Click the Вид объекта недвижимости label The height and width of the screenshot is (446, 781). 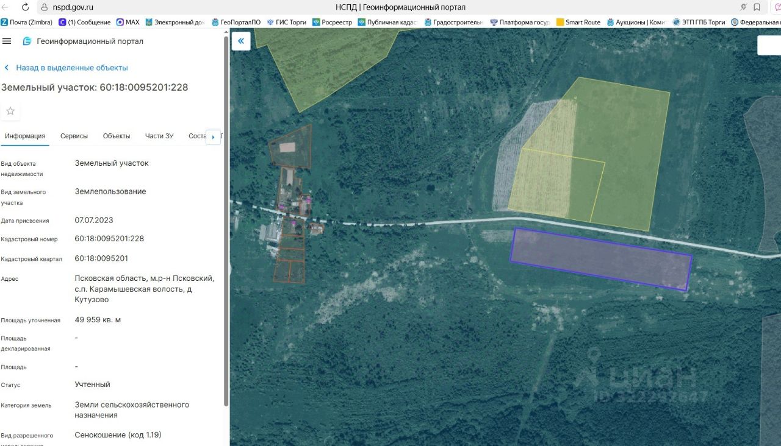pyautogui.click(x=22, y=169)
